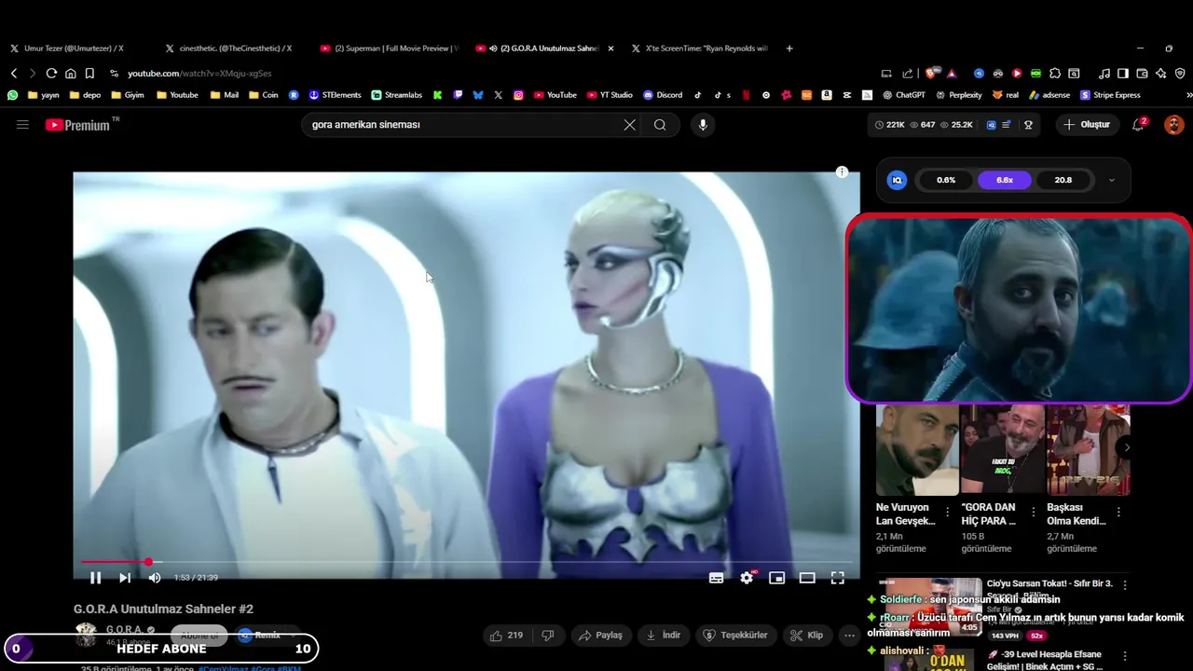Click the 20.8 stat pill
This screenshot has width=1193, height=671.
pos(1063,180)
